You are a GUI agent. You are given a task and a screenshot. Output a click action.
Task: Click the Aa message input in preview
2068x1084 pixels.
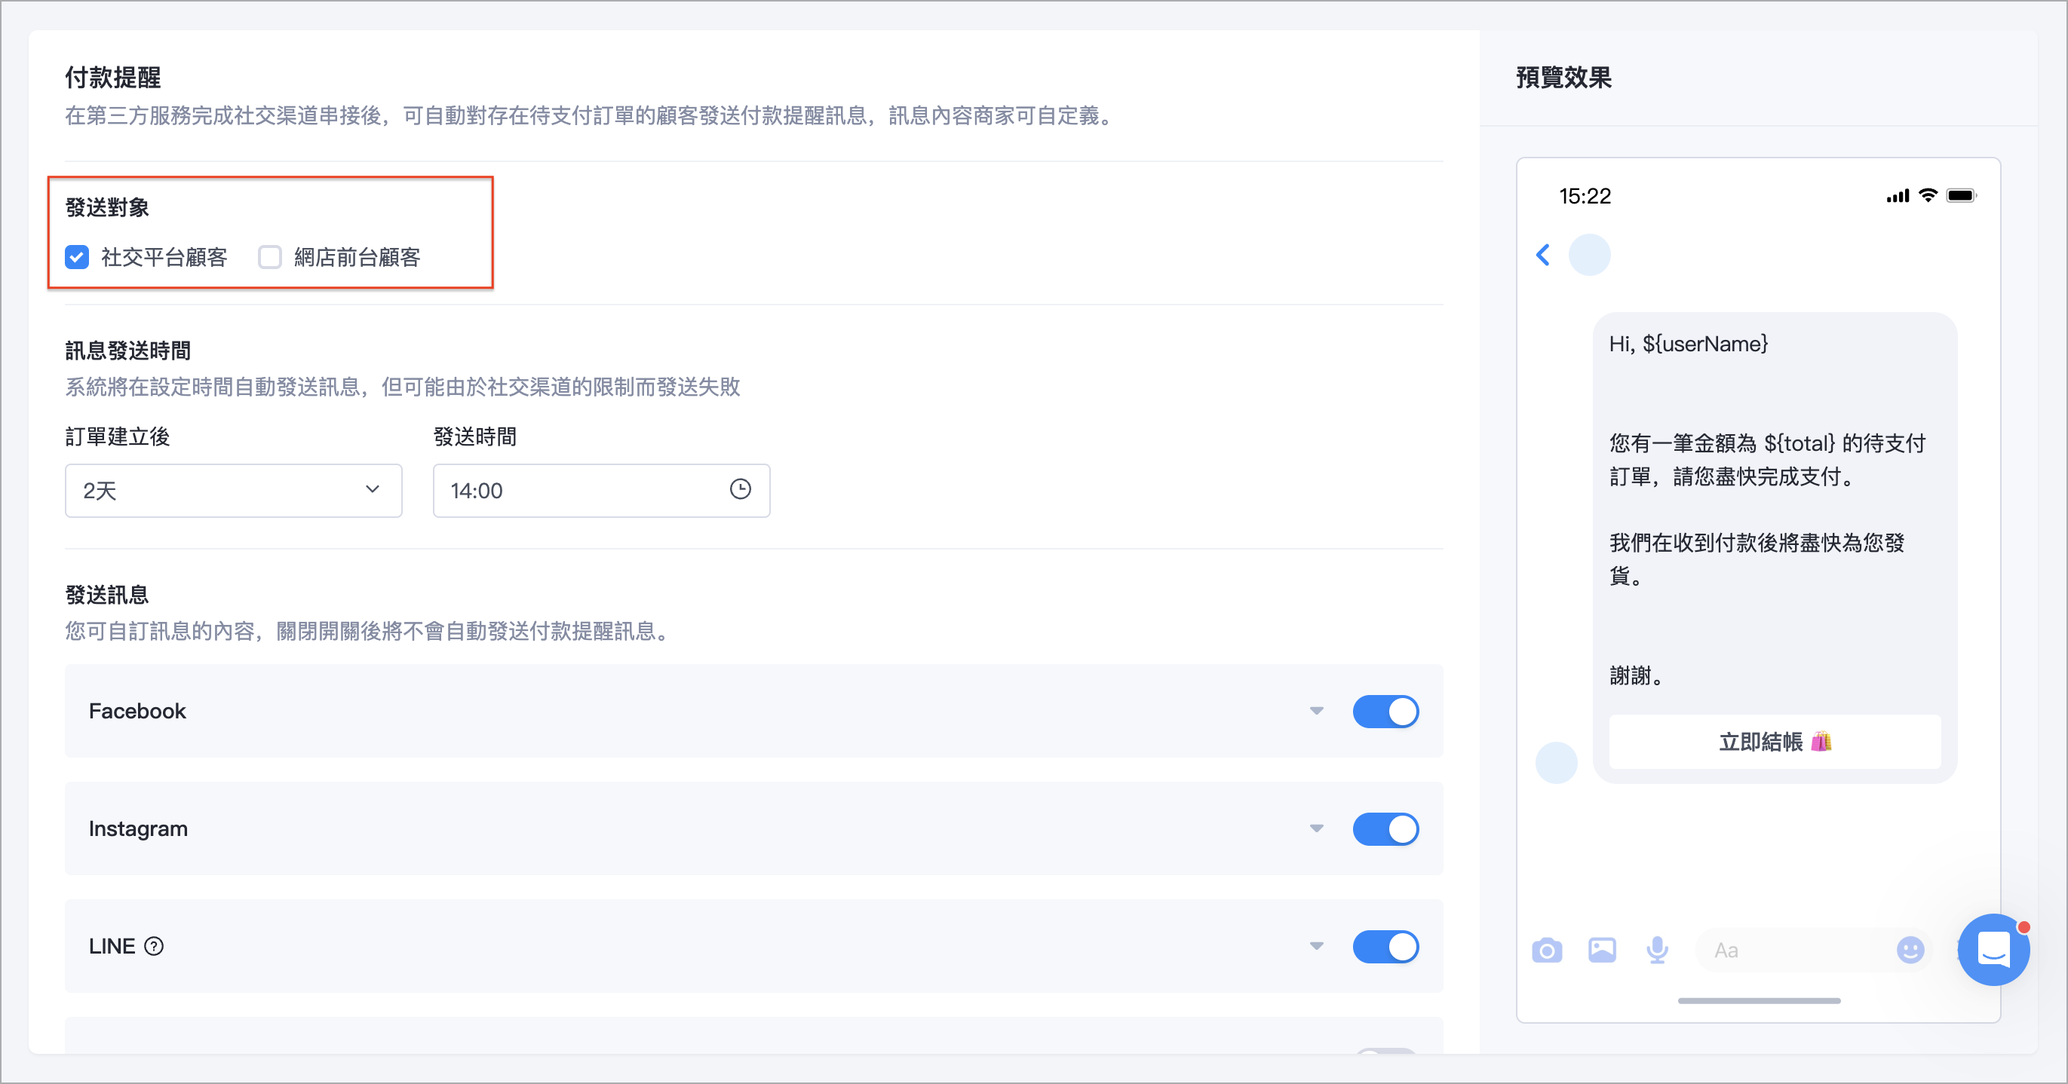(1790, 951)
